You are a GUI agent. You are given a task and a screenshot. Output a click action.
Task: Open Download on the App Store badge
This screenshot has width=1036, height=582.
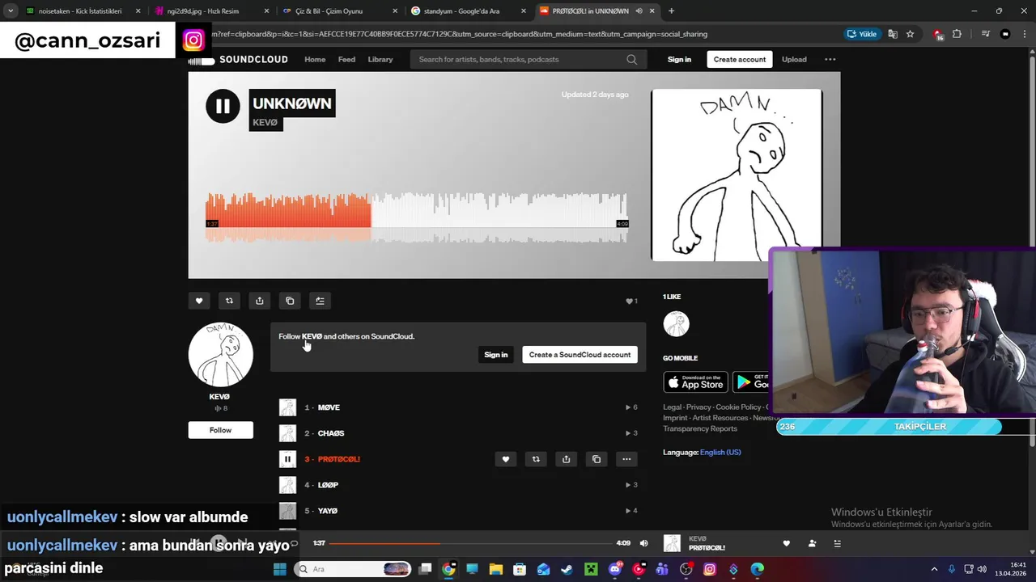click(696, 382)
